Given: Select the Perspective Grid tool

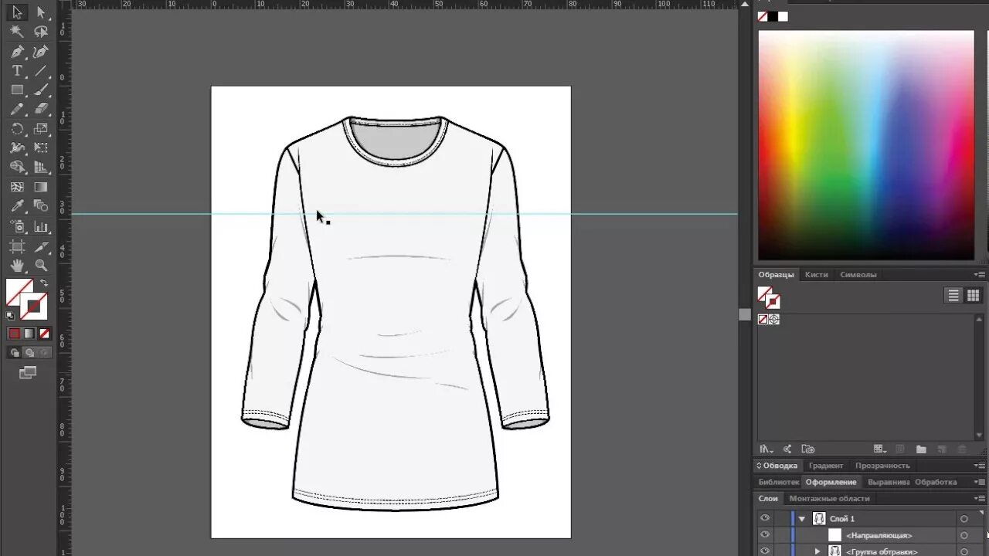Looking at the screenshot, I should pyautogui.click(x=41, y=167).
